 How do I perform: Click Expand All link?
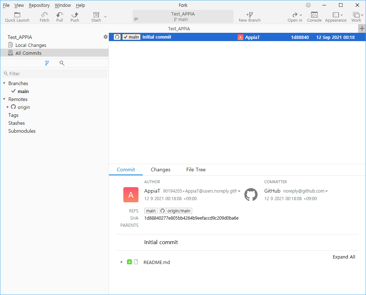344,257
